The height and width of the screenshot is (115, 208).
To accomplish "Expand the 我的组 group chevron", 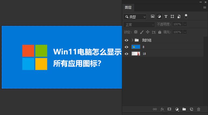I will pyautogui.click(x=132, y=40).
